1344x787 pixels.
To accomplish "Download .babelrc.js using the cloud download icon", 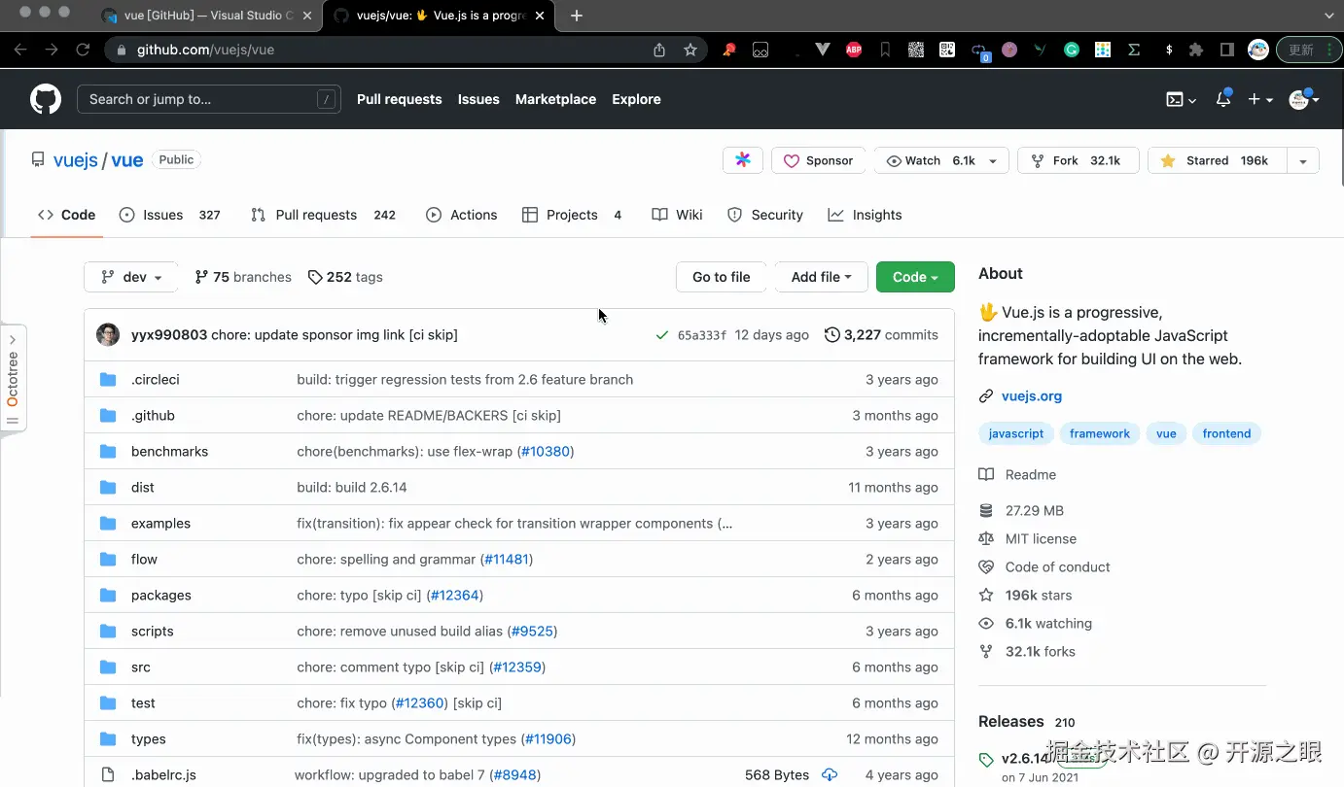I will pyautogui.click(x=830, y=774).
